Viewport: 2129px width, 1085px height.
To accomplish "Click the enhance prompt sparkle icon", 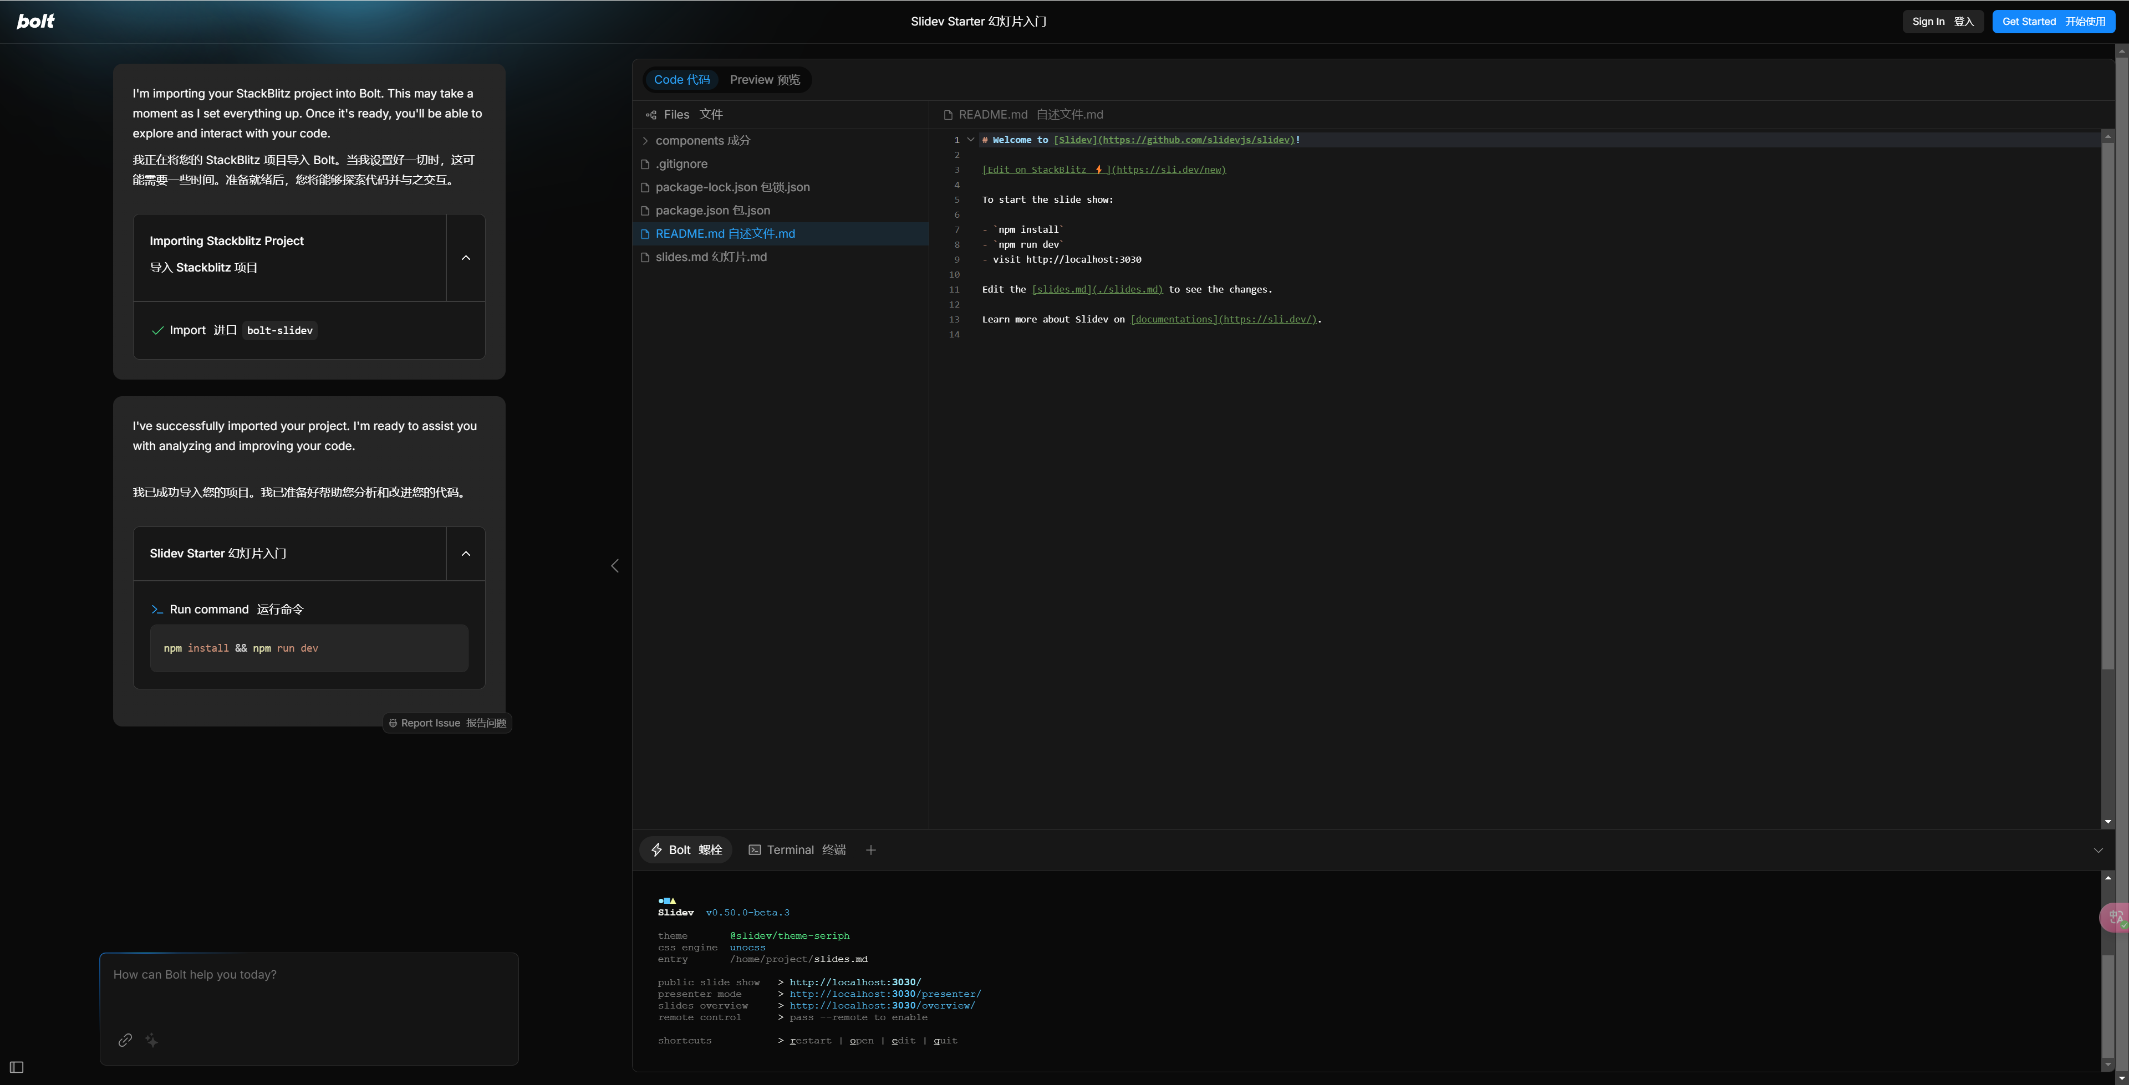I will click(152, 1040).
